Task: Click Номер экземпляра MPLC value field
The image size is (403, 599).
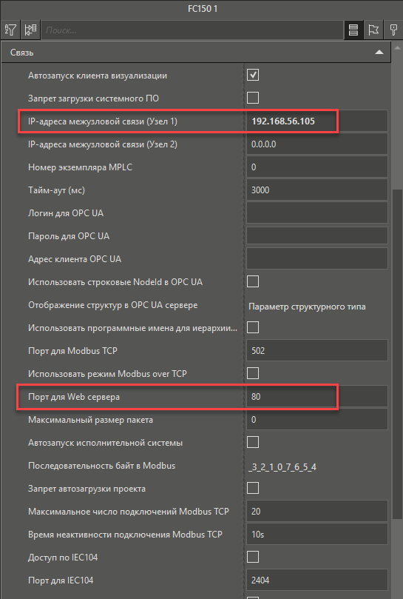Action: 316,167
